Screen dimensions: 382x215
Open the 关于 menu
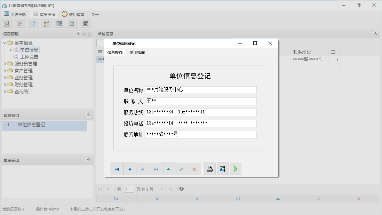tap(95, 15)
